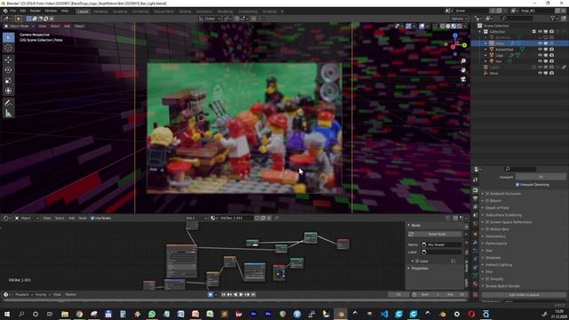Enable Bloom checkbox
The width and height of the screenshot is (569, 320).
click(487, 201)
